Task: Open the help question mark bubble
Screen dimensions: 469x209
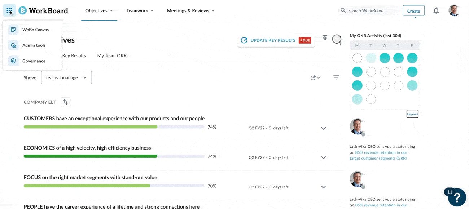Action: point(457,197)
